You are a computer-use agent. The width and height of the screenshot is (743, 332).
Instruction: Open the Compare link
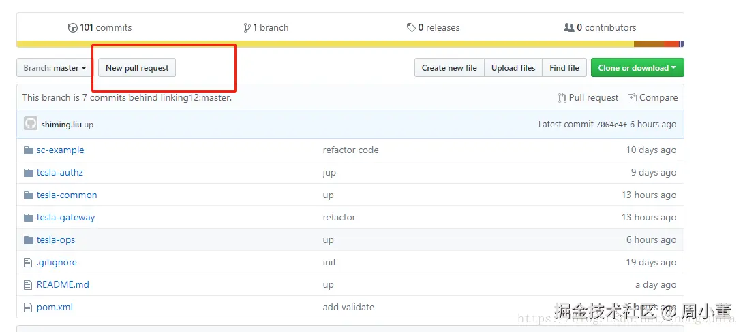(652, 98)
